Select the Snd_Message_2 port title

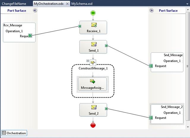pos(172,107)
